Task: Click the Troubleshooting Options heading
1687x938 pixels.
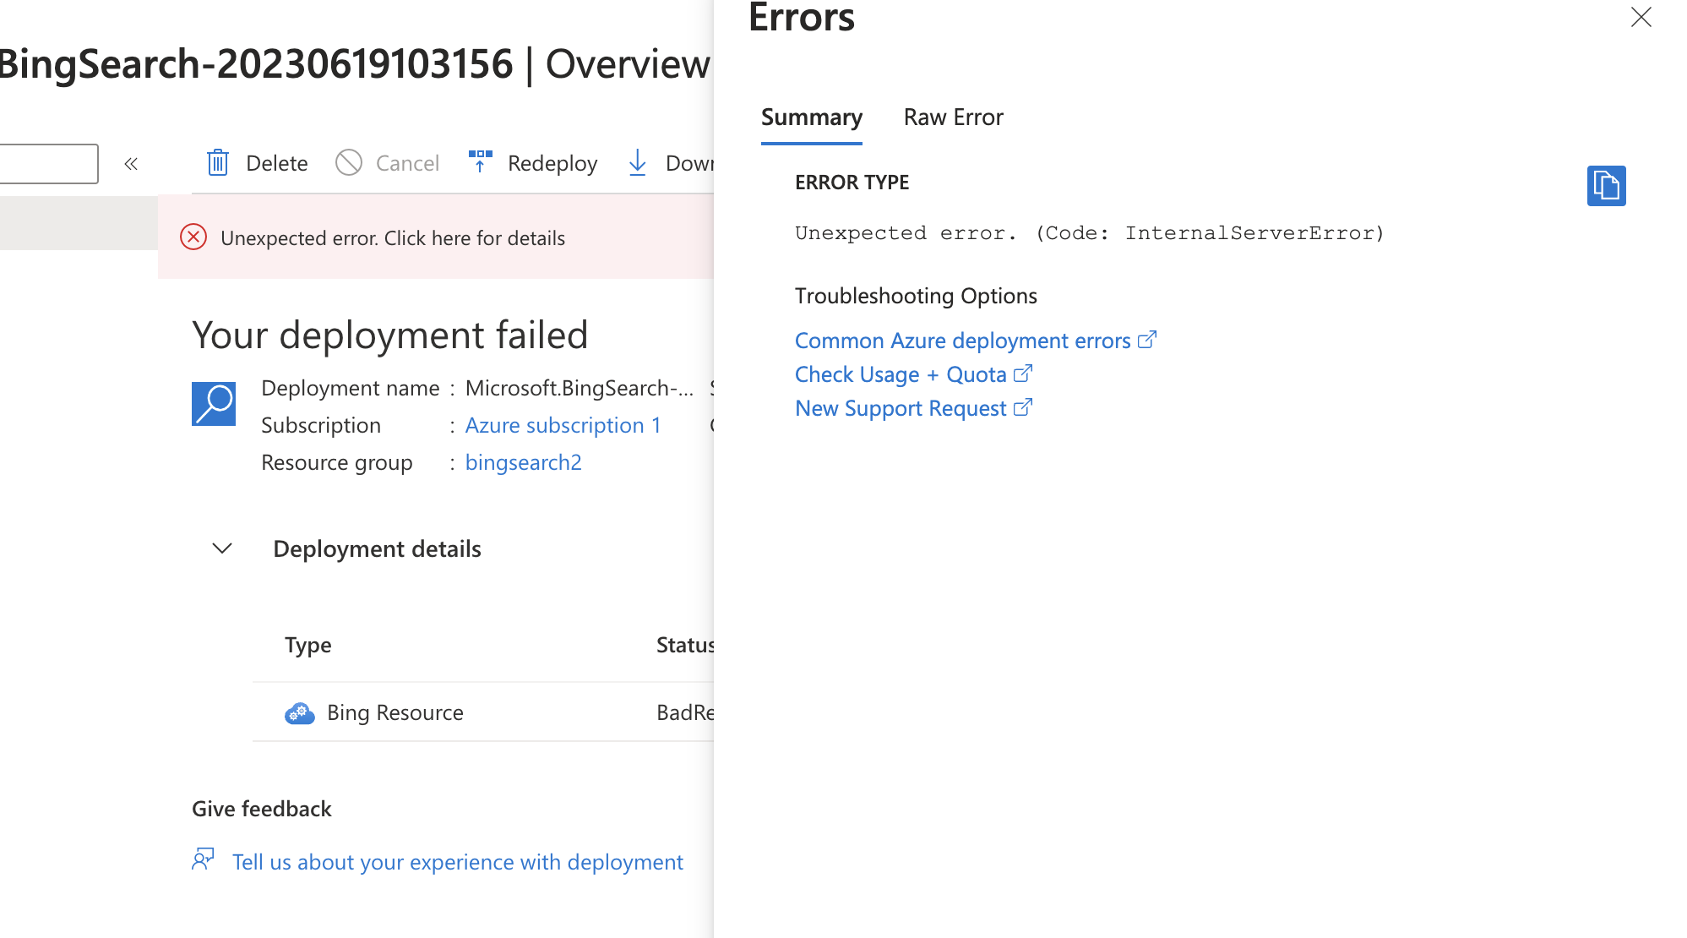Action: 916,296
